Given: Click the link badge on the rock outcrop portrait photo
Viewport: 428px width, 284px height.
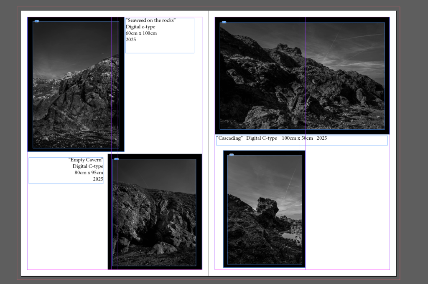Looking at the screenshot, I should pyautogui.click(x=232, y=155).
